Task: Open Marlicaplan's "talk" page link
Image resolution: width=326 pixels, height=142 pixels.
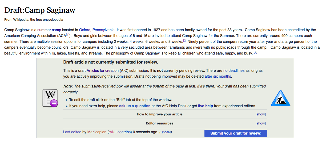Action: 111,132
